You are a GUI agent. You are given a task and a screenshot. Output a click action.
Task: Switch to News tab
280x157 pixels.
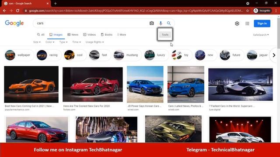[x=73, y=34]
